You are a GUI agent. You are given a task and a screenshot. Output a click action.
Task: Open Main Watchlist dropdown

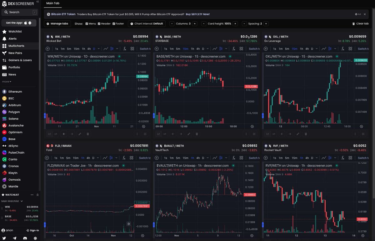[12, 201]
